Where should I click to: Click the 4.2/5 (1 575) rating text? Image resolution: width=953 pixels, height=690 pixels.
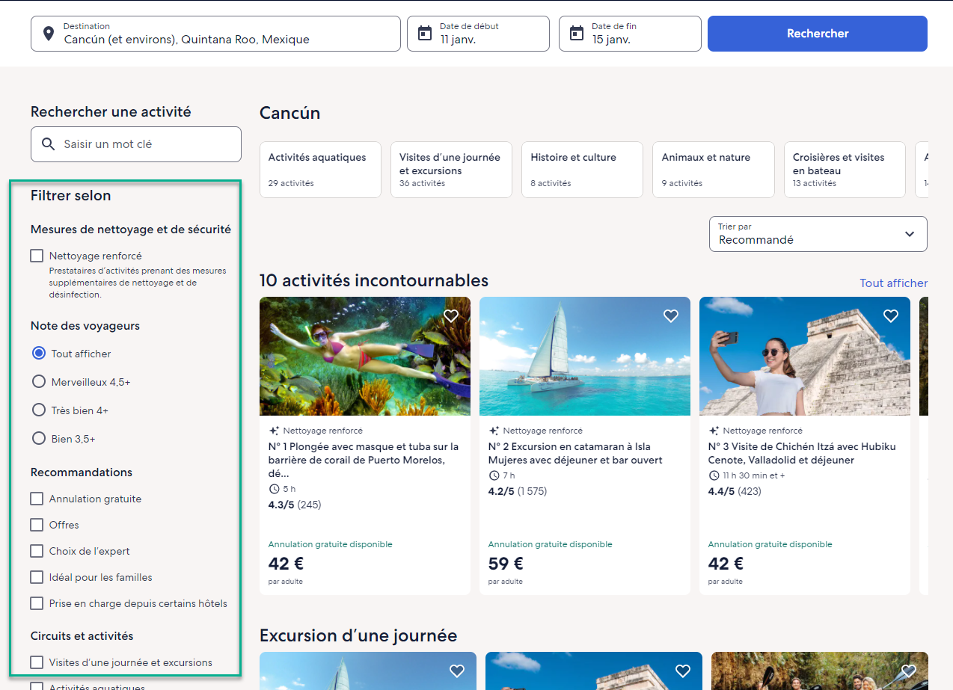coord(518,491)
